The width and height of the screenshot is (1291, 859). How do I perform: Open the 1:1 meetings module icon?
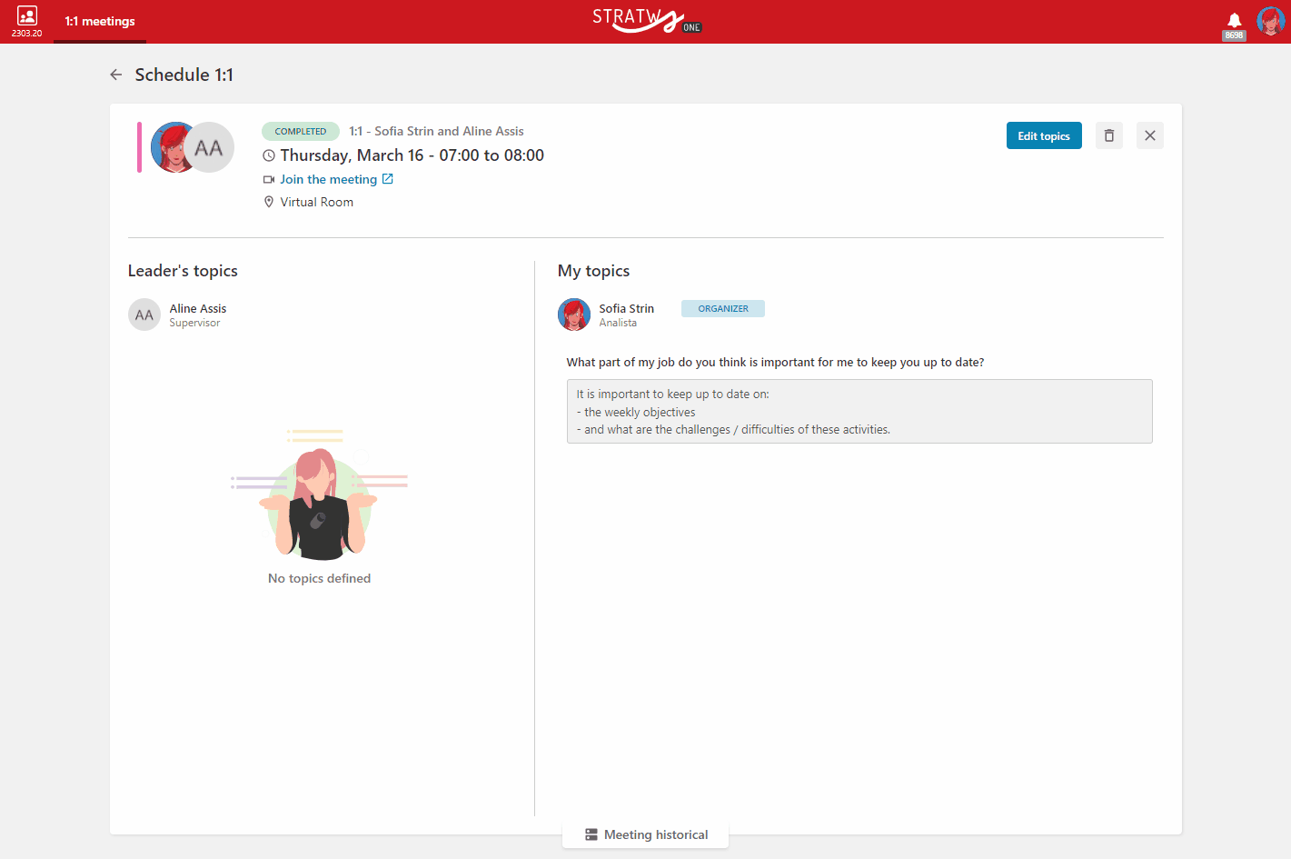pyautogui.click(x=27, y=16)
